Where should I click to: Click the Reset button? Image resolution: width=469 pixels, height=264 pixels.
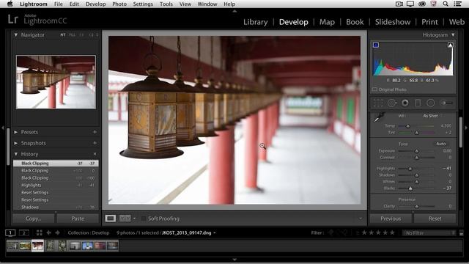coord(435,219)
